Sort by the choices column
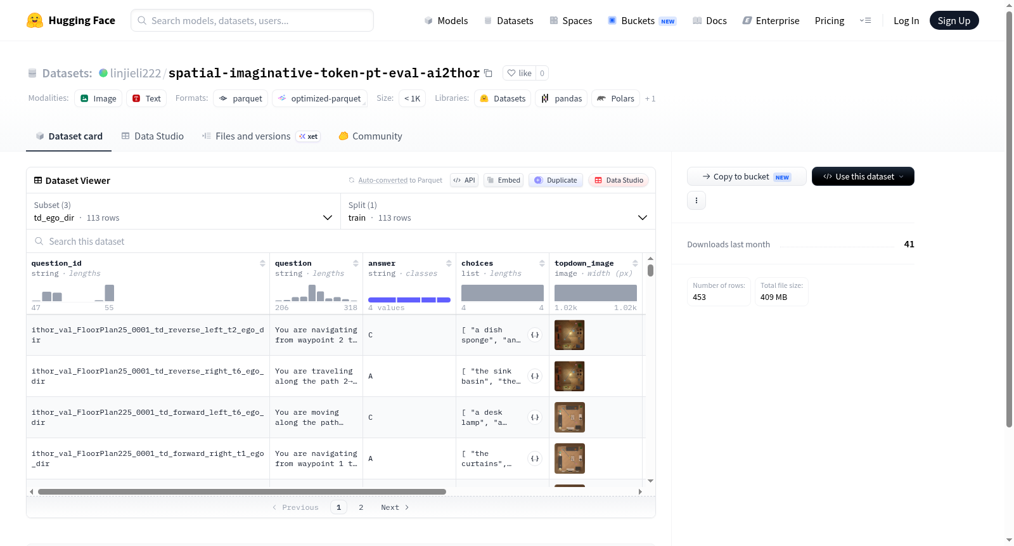The height and width of the screenshot is (546, 1014). pos(542,263)
